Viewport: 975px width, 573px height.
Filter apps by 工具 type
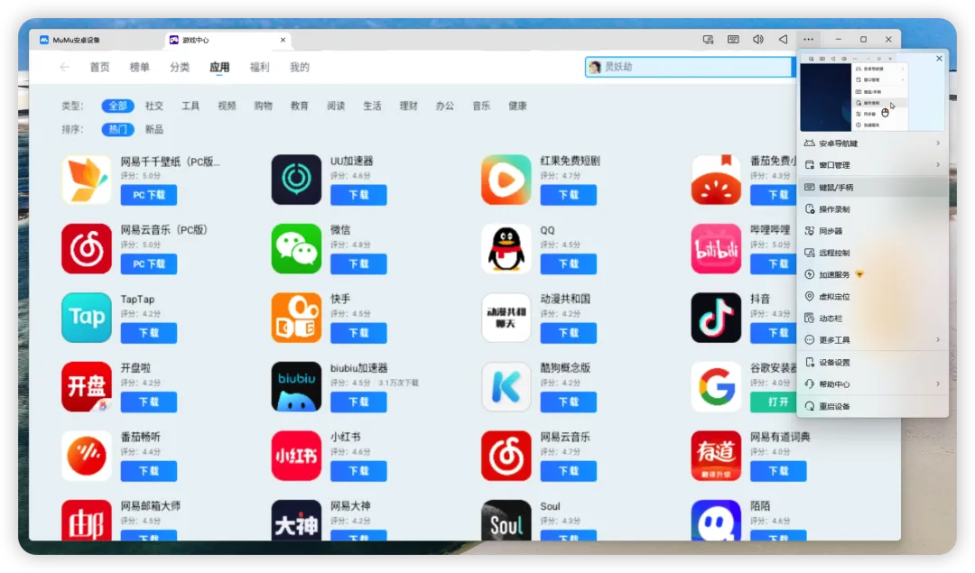tap(190, 106)
